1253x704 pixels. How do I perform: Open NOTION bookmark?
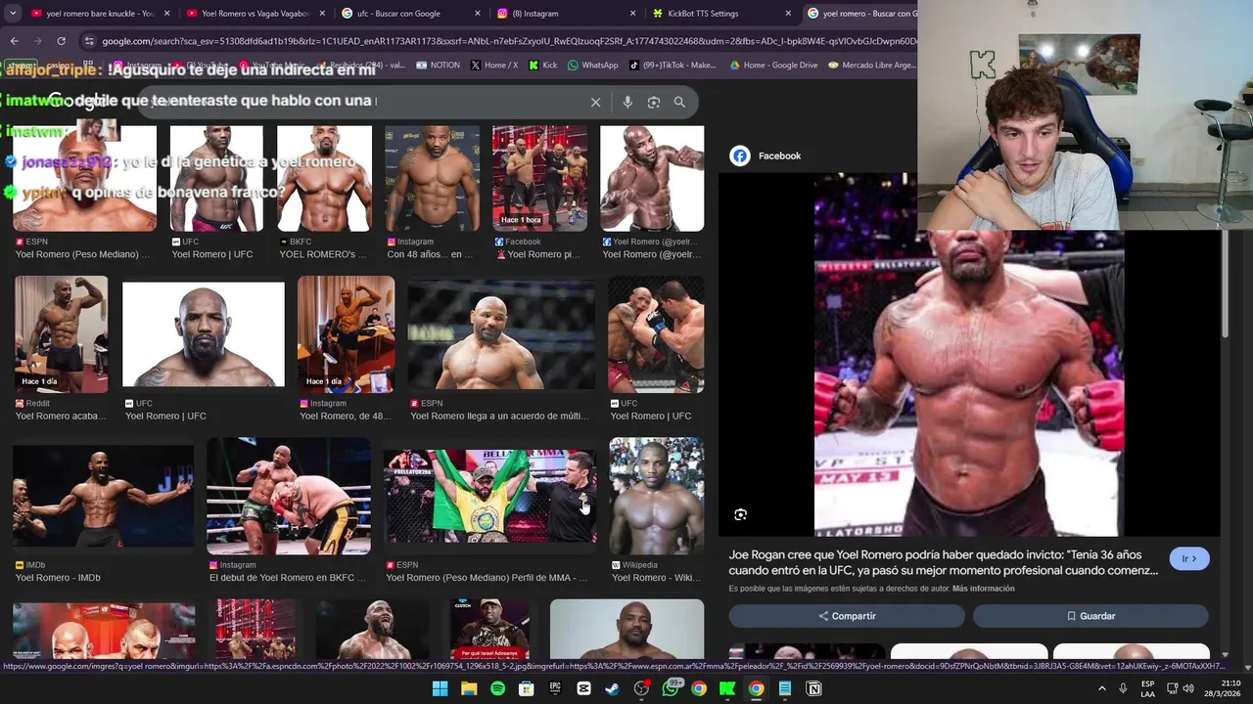click(x=438, y=66)
